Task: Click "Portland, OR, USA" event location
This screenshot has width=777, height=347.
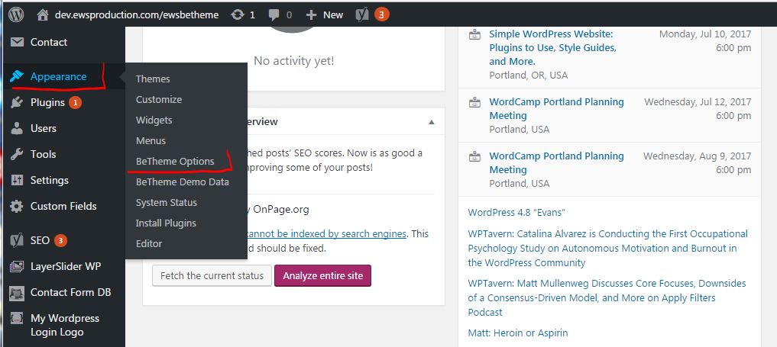Action: (x=528, y=76)
